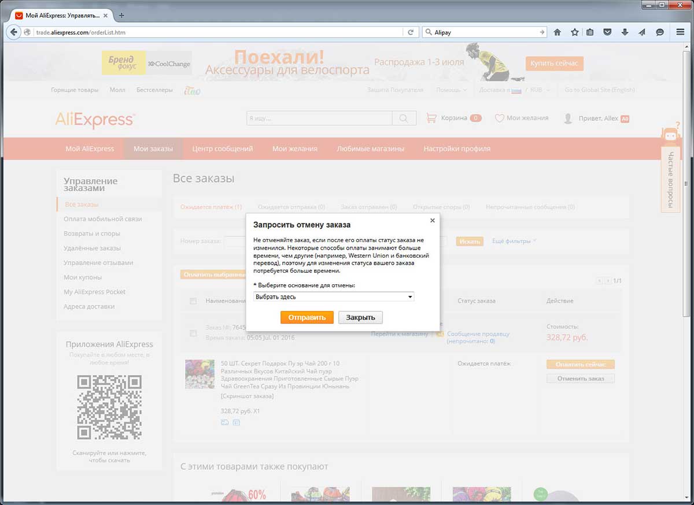Expand Ещё фильтры

(514, 241)
